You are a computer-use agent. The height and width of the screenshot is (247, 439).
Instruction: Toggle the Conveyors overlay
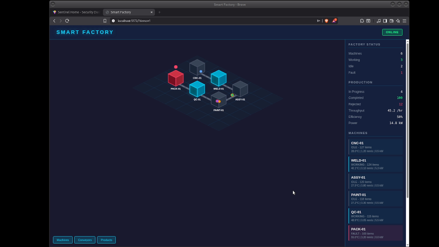click(x=84, y=240)
